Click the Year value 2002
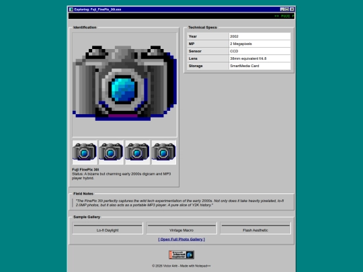The width and height of the screenshot is (363, 272). (259, 36)
